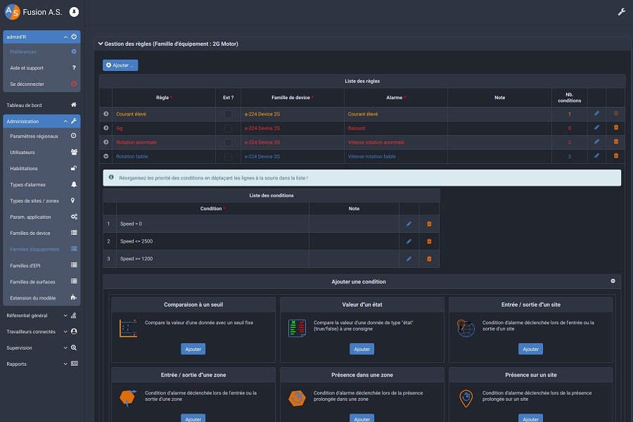Image resolution: width=633 pixels, height=422 pixels.
Task: Collapse the Gestion des règles panel
Action: point(101,44)
